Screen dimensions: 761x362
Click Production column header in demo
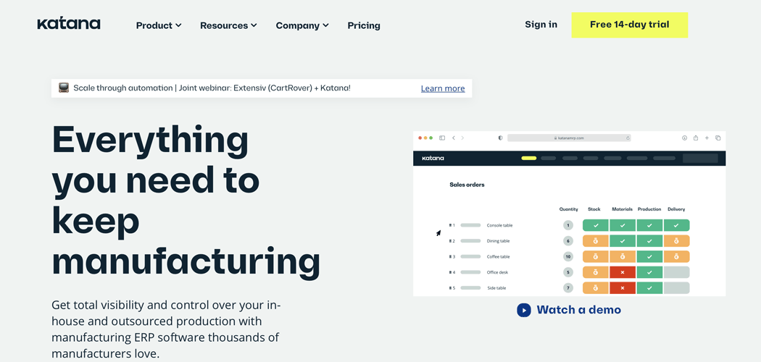[x=649, y=209]
